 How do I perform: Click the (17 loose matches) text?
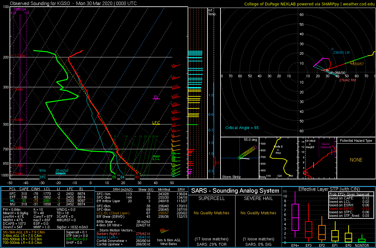point(212,239)
